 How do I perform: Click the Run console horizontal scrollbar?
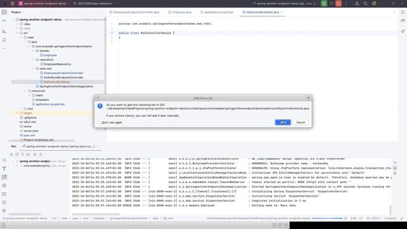point(95,214)
